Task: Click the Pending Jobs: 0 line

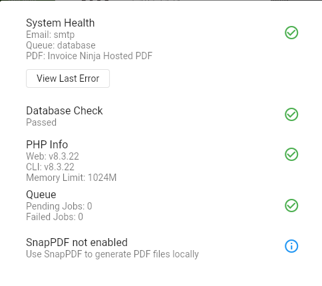Action: coord(59,206)
